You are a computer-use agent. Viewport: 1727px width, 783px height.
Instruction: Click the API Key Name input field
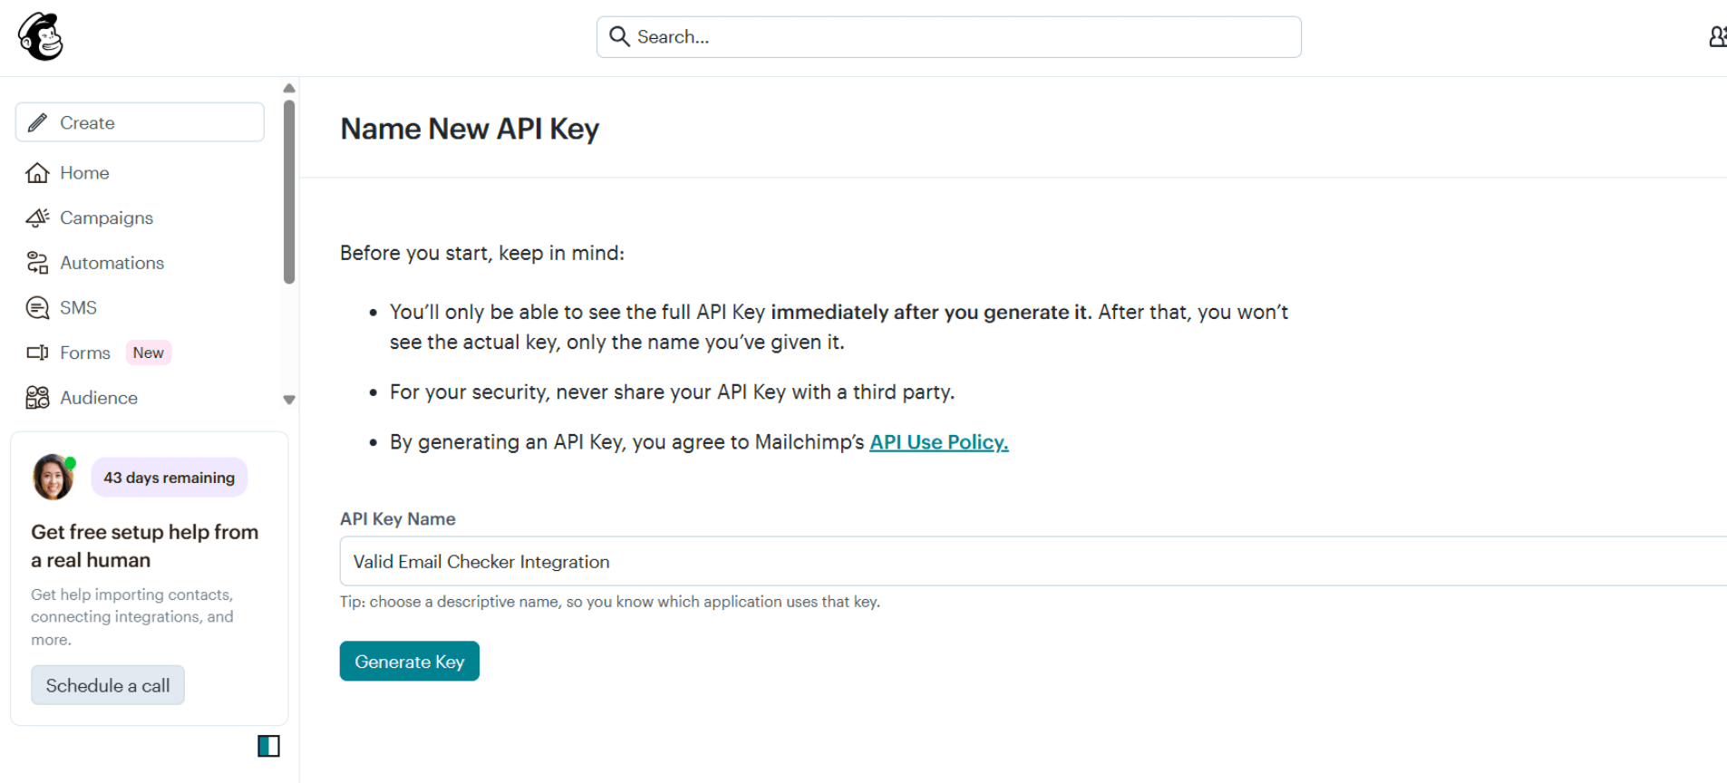click(x=1033, y=561)
